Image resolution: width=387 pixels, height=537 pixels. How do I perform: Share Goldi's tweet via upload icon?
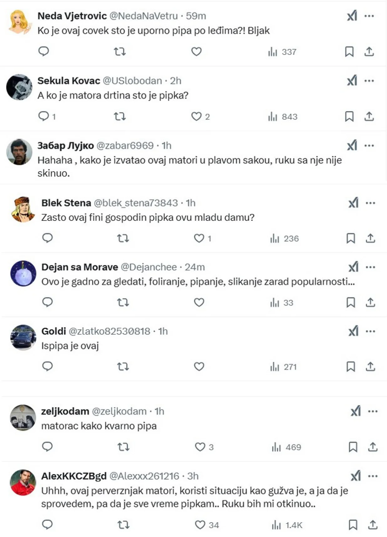click(x=370, y=366)
